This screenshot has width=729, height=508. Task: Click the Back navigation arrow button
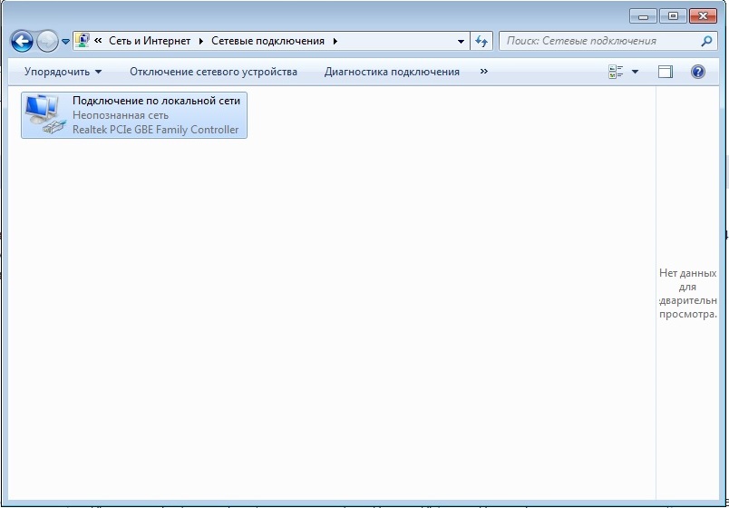22,41
